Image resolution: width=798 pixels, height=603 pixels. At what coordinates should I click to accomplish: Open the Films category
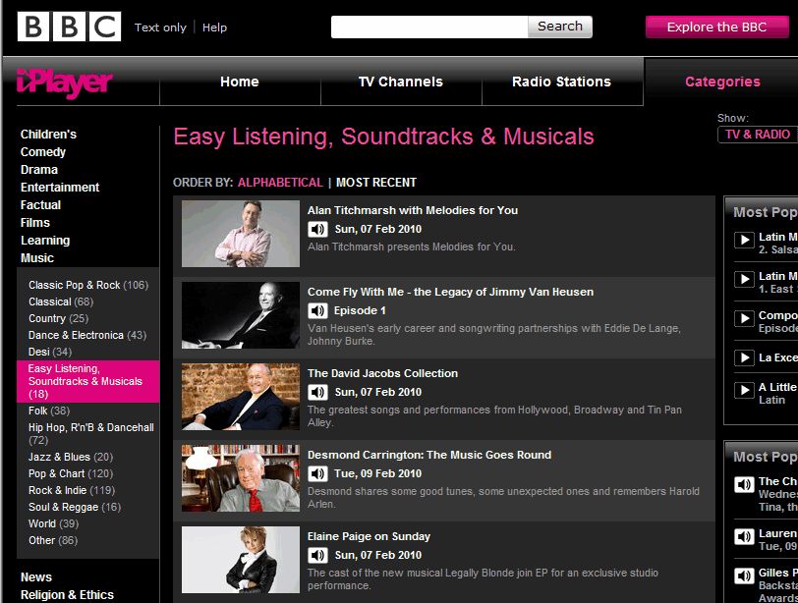click(x=35, y=223)
